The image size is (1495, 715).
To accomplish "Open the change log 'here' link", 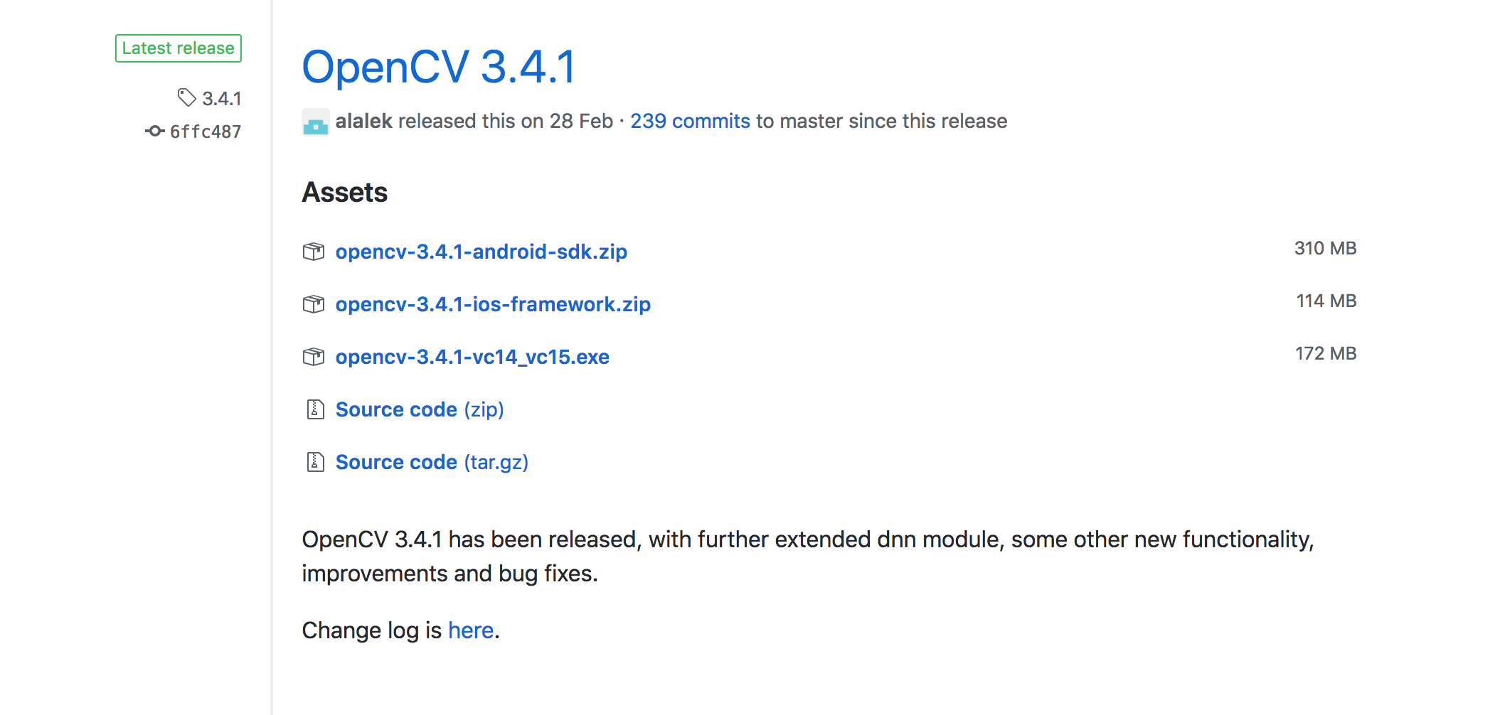I will pos(470,630).
